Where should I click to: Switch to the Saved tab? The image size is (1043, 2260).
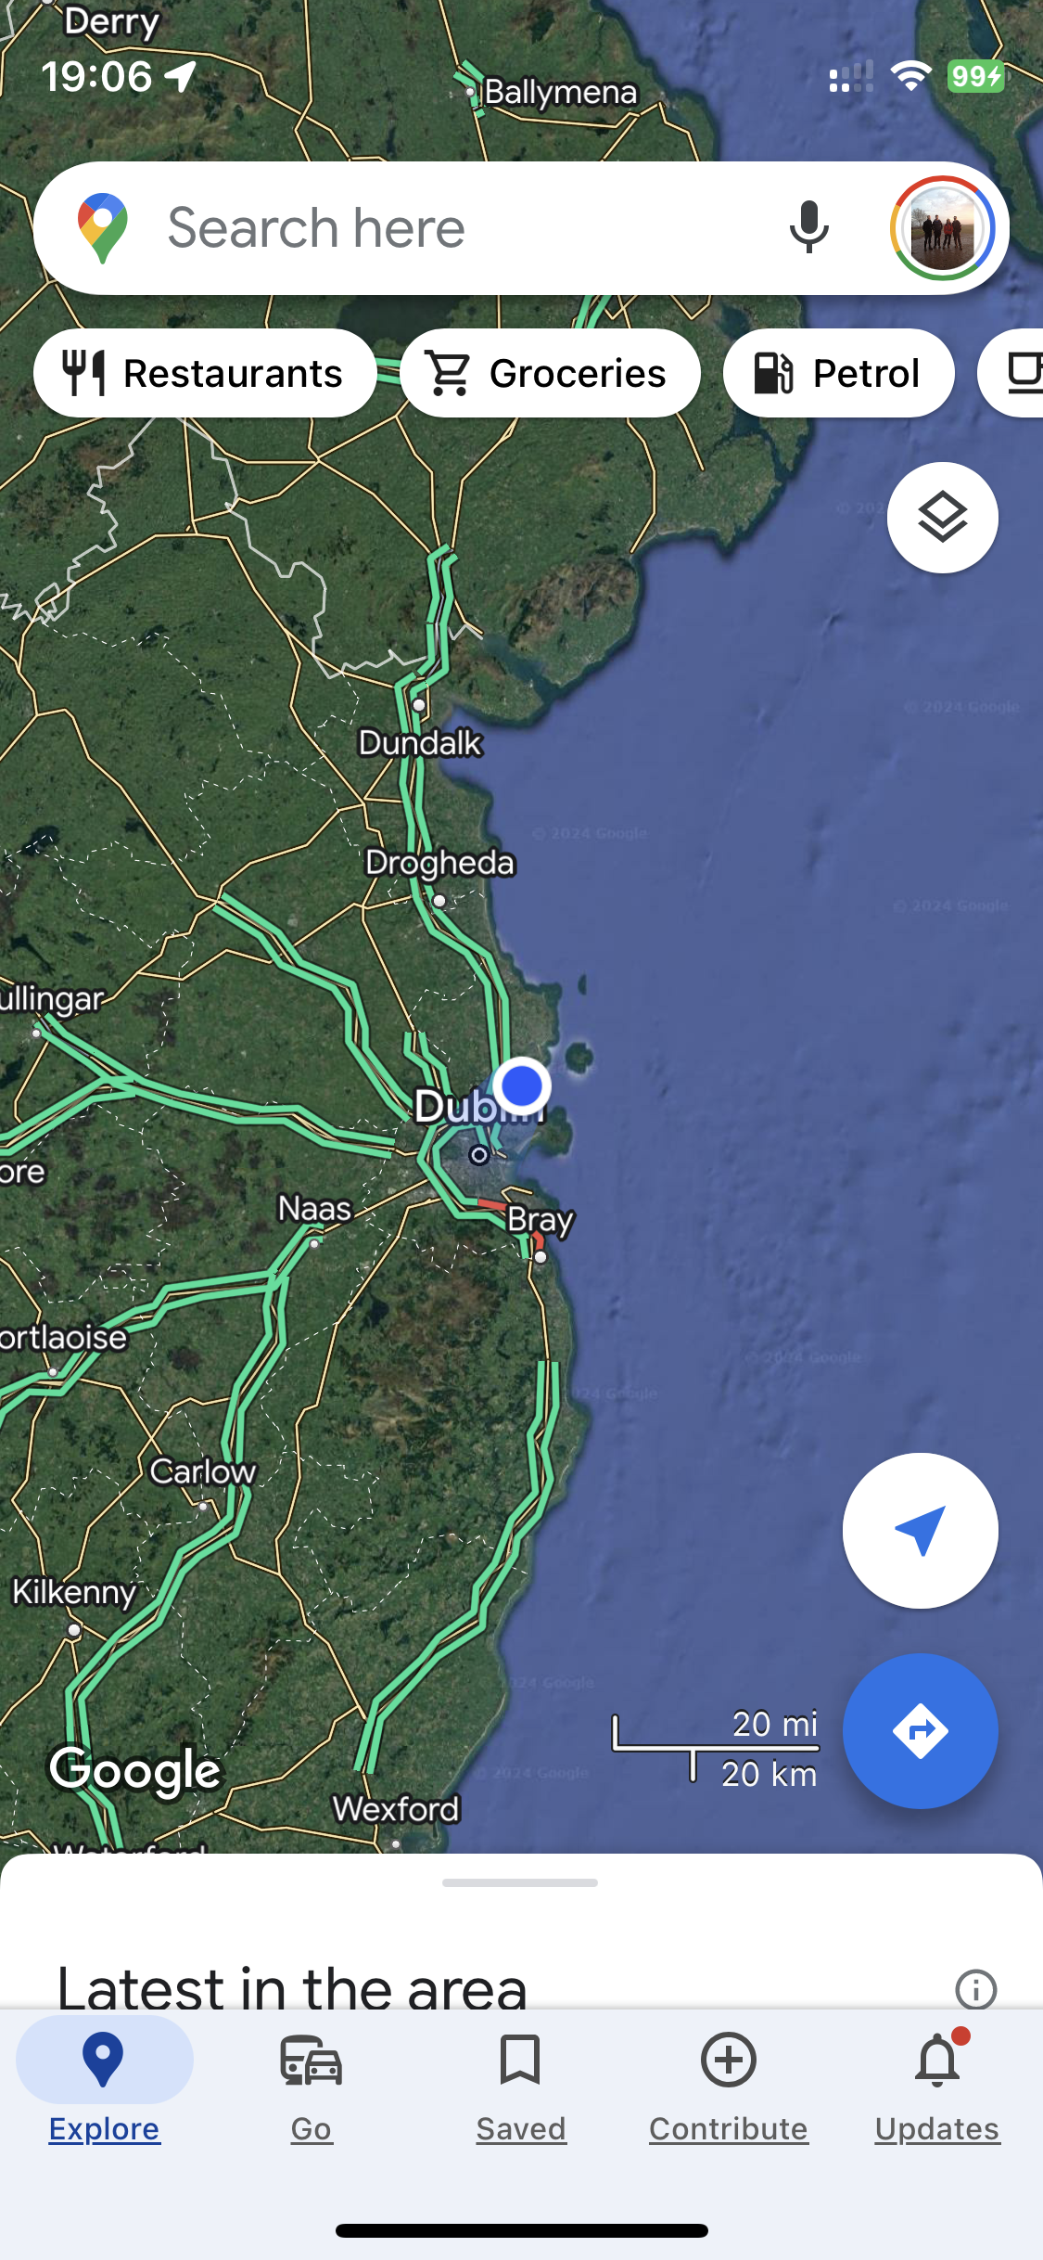(520, 2087)
